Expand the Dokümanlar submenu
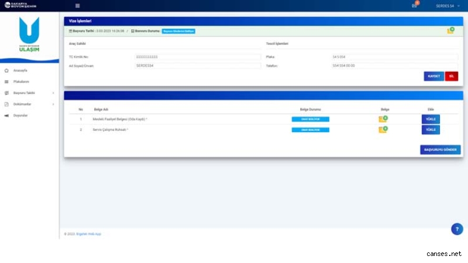Viewport: 468px width, 263px height. pos(29,104)
